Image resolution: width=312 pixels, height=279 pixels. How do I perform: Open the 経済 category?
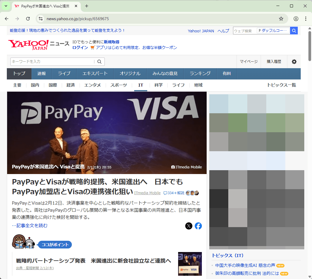click(x=71, y=85)
